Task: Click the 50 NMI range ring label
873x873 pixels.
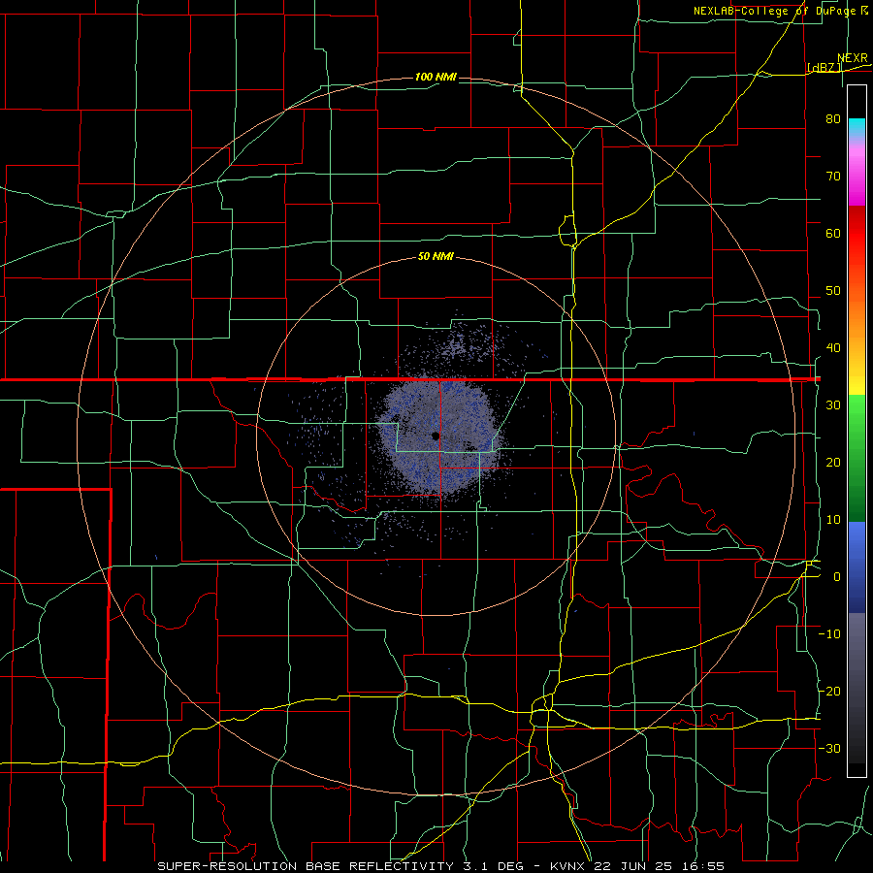Action: click(436, 257)
